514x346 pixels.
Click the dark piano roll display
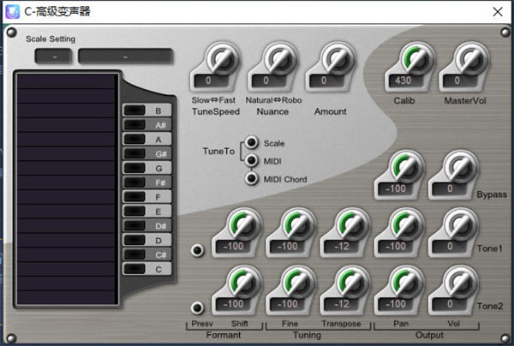[66, 188]
